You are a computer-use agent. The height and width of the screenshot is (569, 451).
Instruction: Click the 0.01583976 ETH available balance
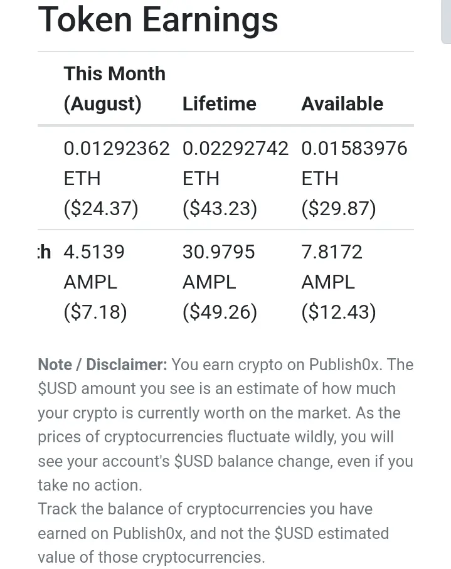pos(354,163)
